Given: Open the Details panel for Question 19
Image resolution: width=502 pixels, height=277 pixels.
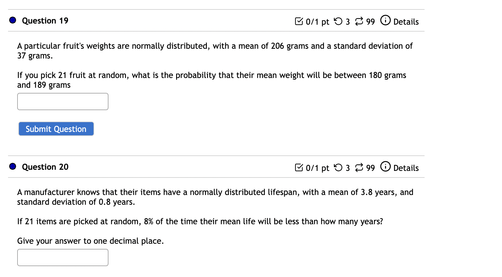Looking at the screenshot, I should [406, 22].
